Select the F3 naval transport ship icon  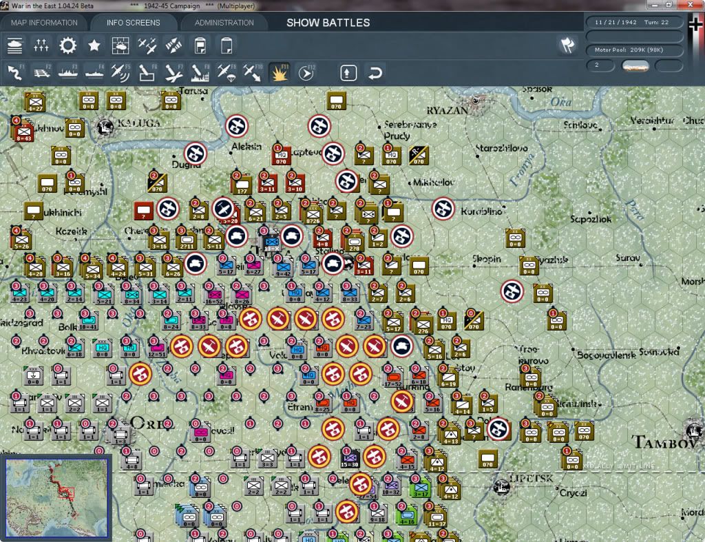[68, 72]
